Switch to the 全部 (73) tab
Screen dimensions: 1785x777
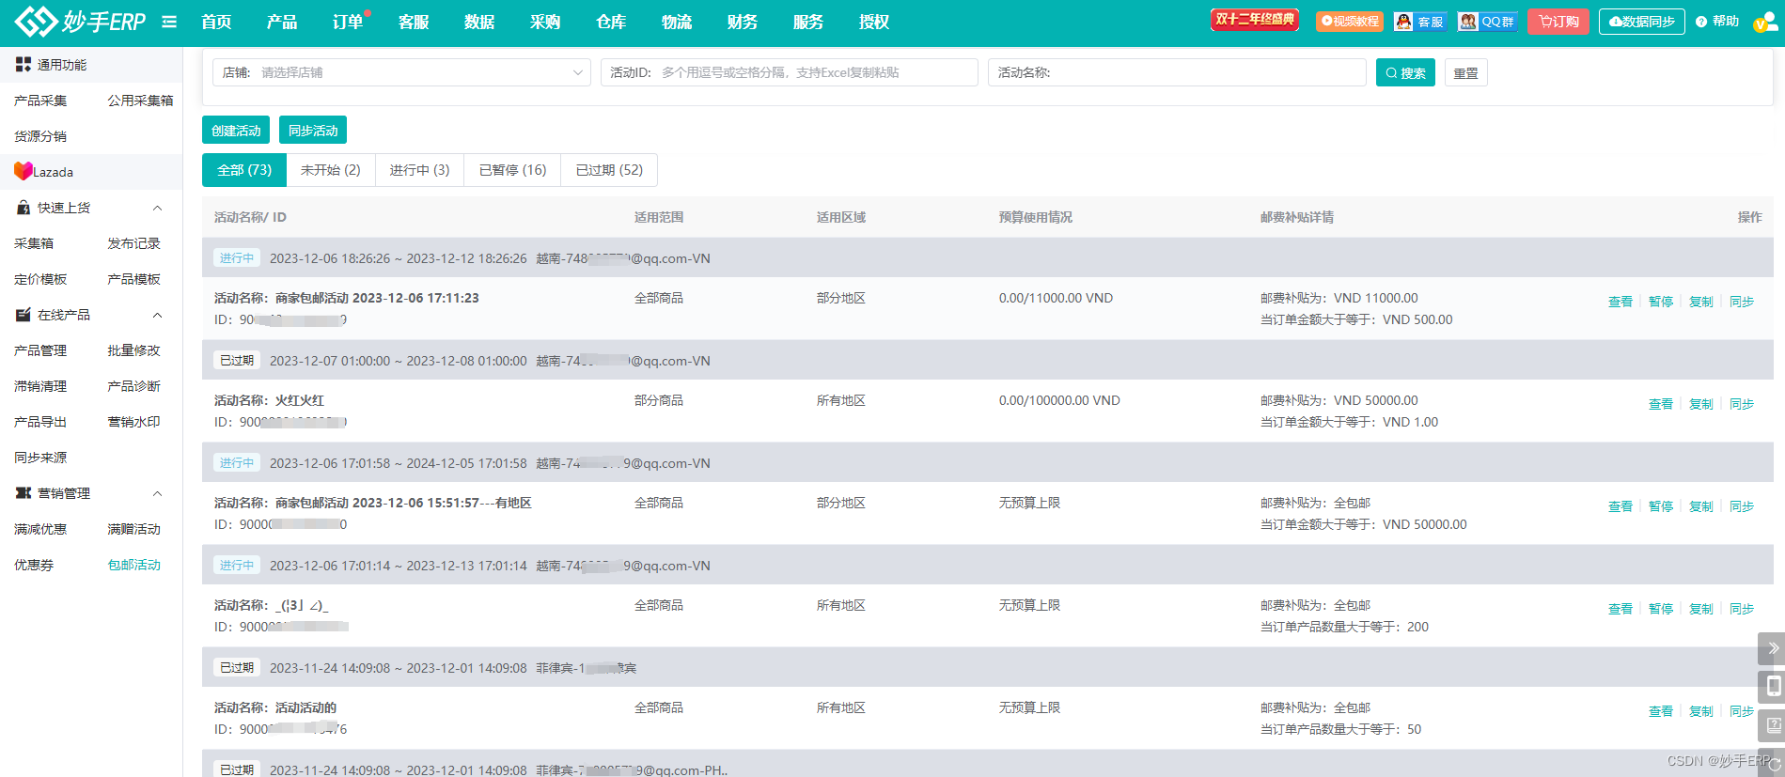244,170
